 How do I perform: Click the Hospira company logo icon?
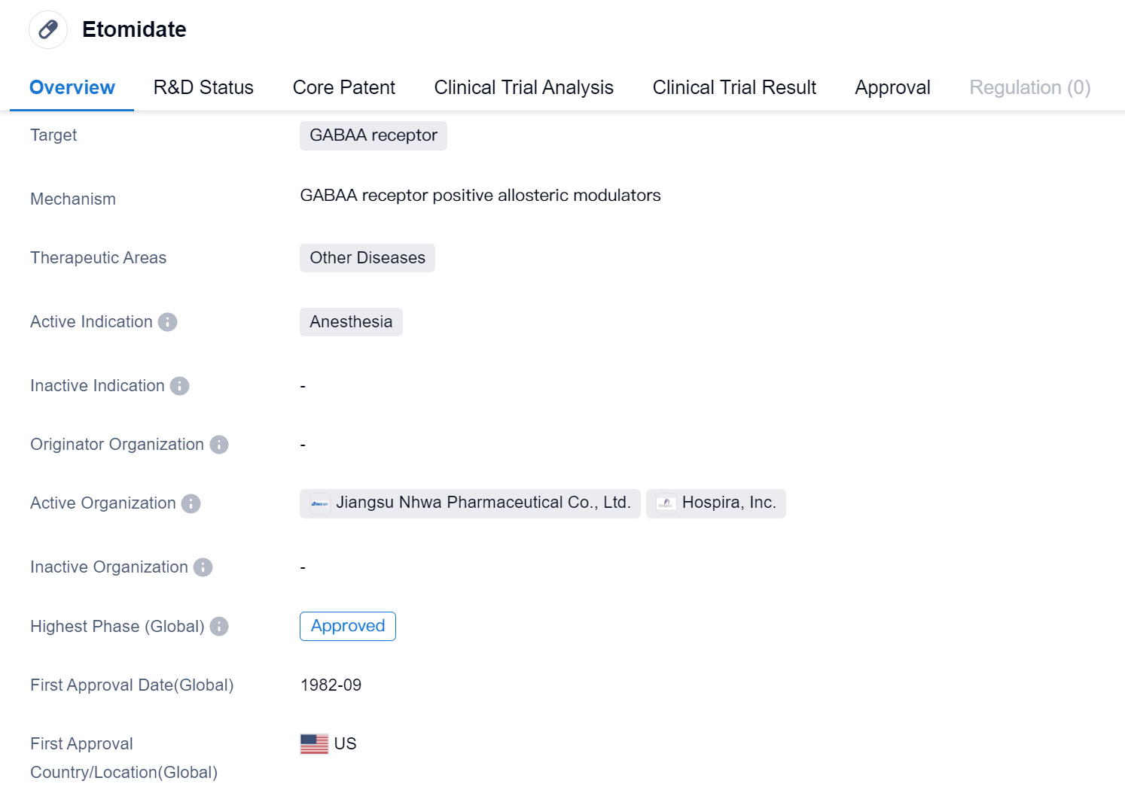[x=666, y=503]
